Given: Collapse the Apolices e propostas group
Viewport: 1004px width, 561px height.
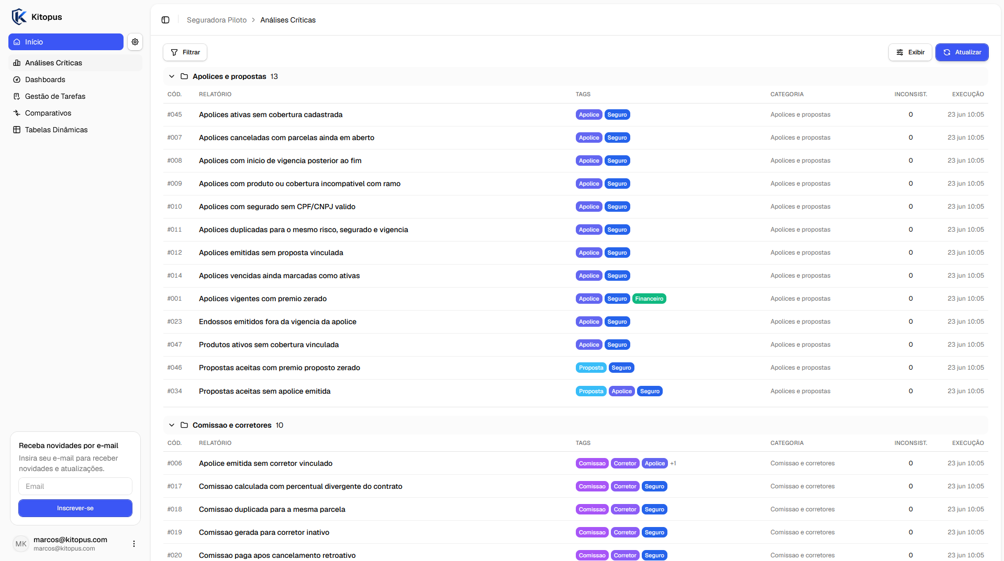Looking at the screenshot, I should click(x=172, y=76).
